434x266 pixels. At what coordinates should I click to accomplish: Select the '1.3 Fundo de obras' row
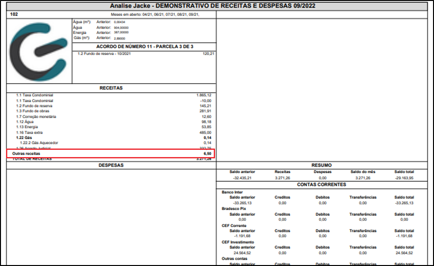pos(114,111)
